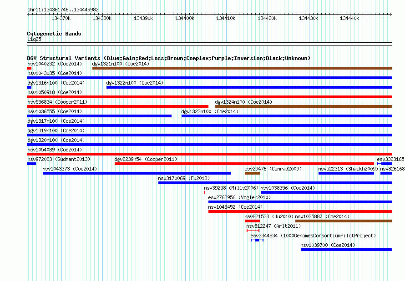Select nsv1054089 (Coe2014) label
The width and height of the screenshot is (405, 281).
55,150
